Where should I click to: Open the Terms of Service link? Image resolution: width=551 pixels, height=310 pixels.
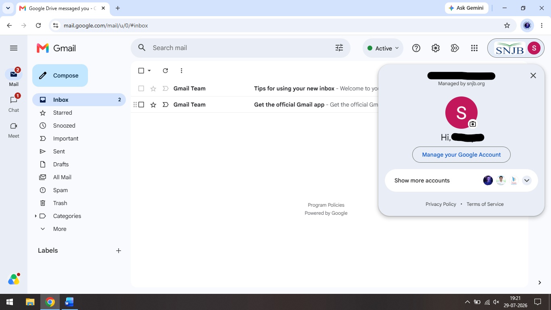[485, 204]
